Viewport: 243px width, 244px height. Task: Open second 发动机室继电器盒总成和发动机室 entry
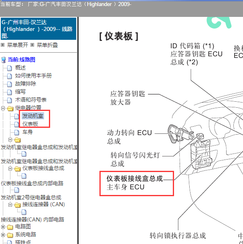click(x=39, y=161)
